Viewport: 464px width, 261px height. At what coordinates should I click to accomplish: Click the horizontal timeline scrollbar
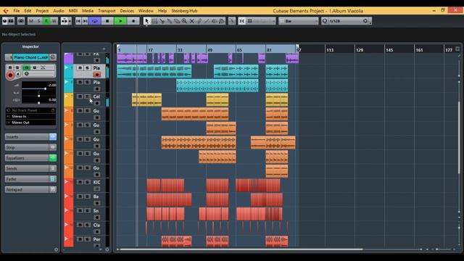pyautogui.click(x=241, y=249)
